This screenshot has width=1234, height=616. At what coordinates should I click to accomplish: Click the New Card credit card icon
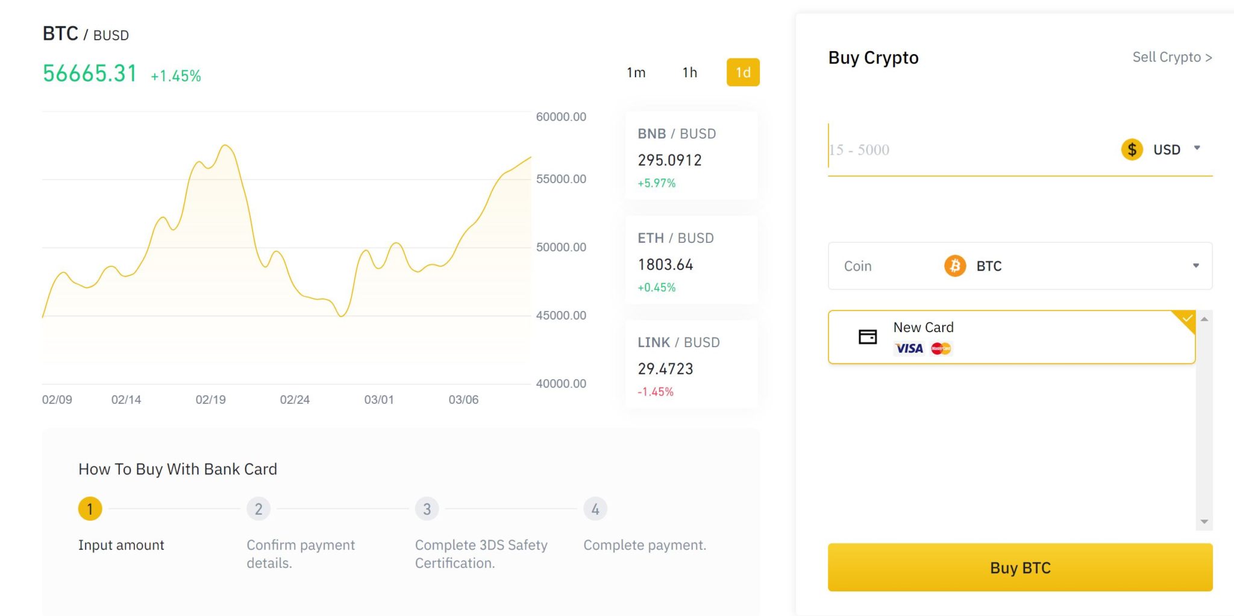click(868, 337)
